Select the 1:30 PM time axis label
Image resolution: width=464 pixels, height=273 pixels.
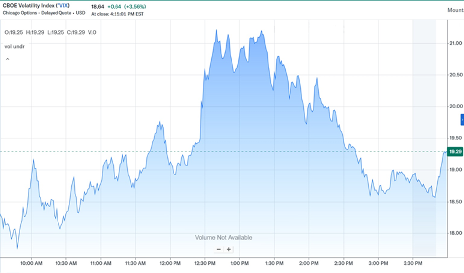(274, 263)
